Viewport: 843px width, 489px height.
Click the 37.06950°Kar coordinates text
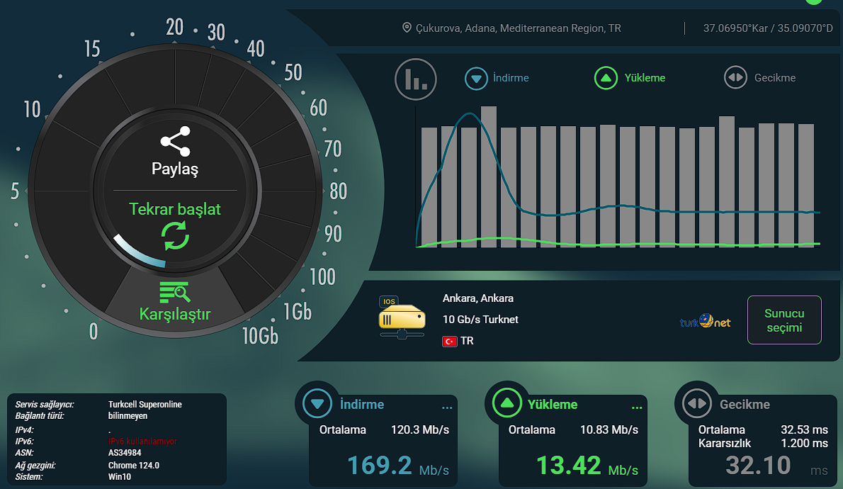point(768,28)
